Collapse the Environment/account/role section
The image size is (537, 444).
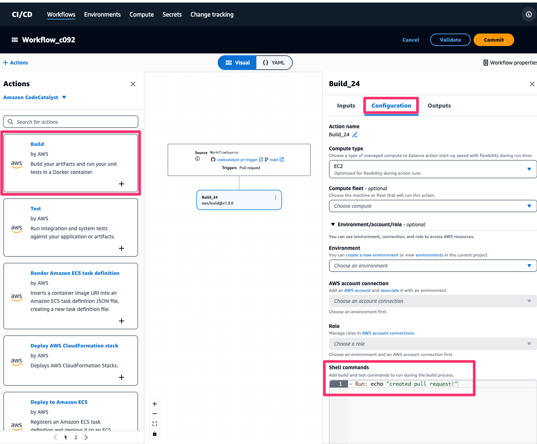[333, 224]
